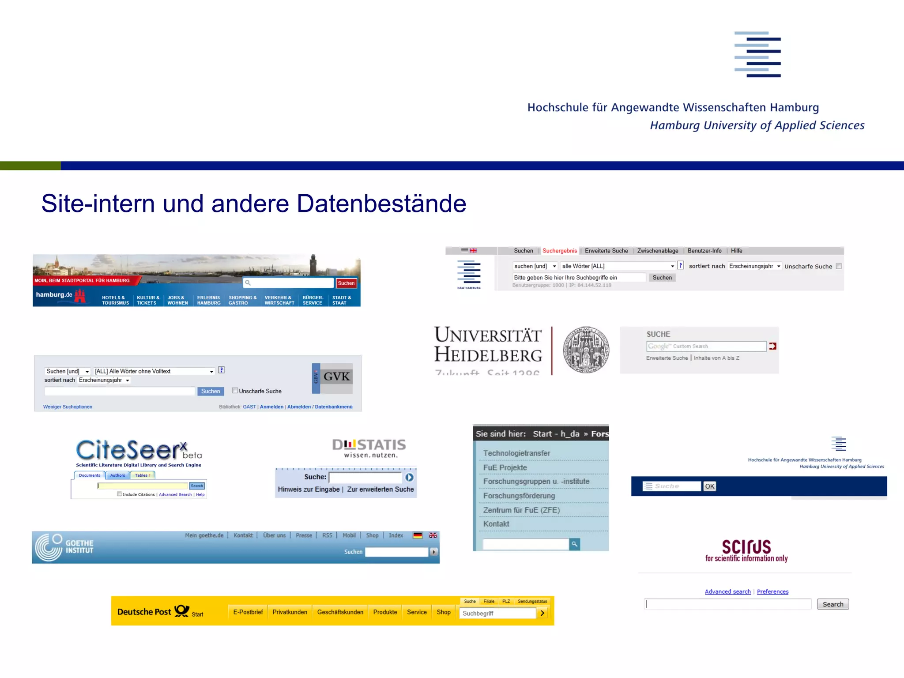Expand the 'Suchen [und]' dropdown in GVK

tap(68, 371)
